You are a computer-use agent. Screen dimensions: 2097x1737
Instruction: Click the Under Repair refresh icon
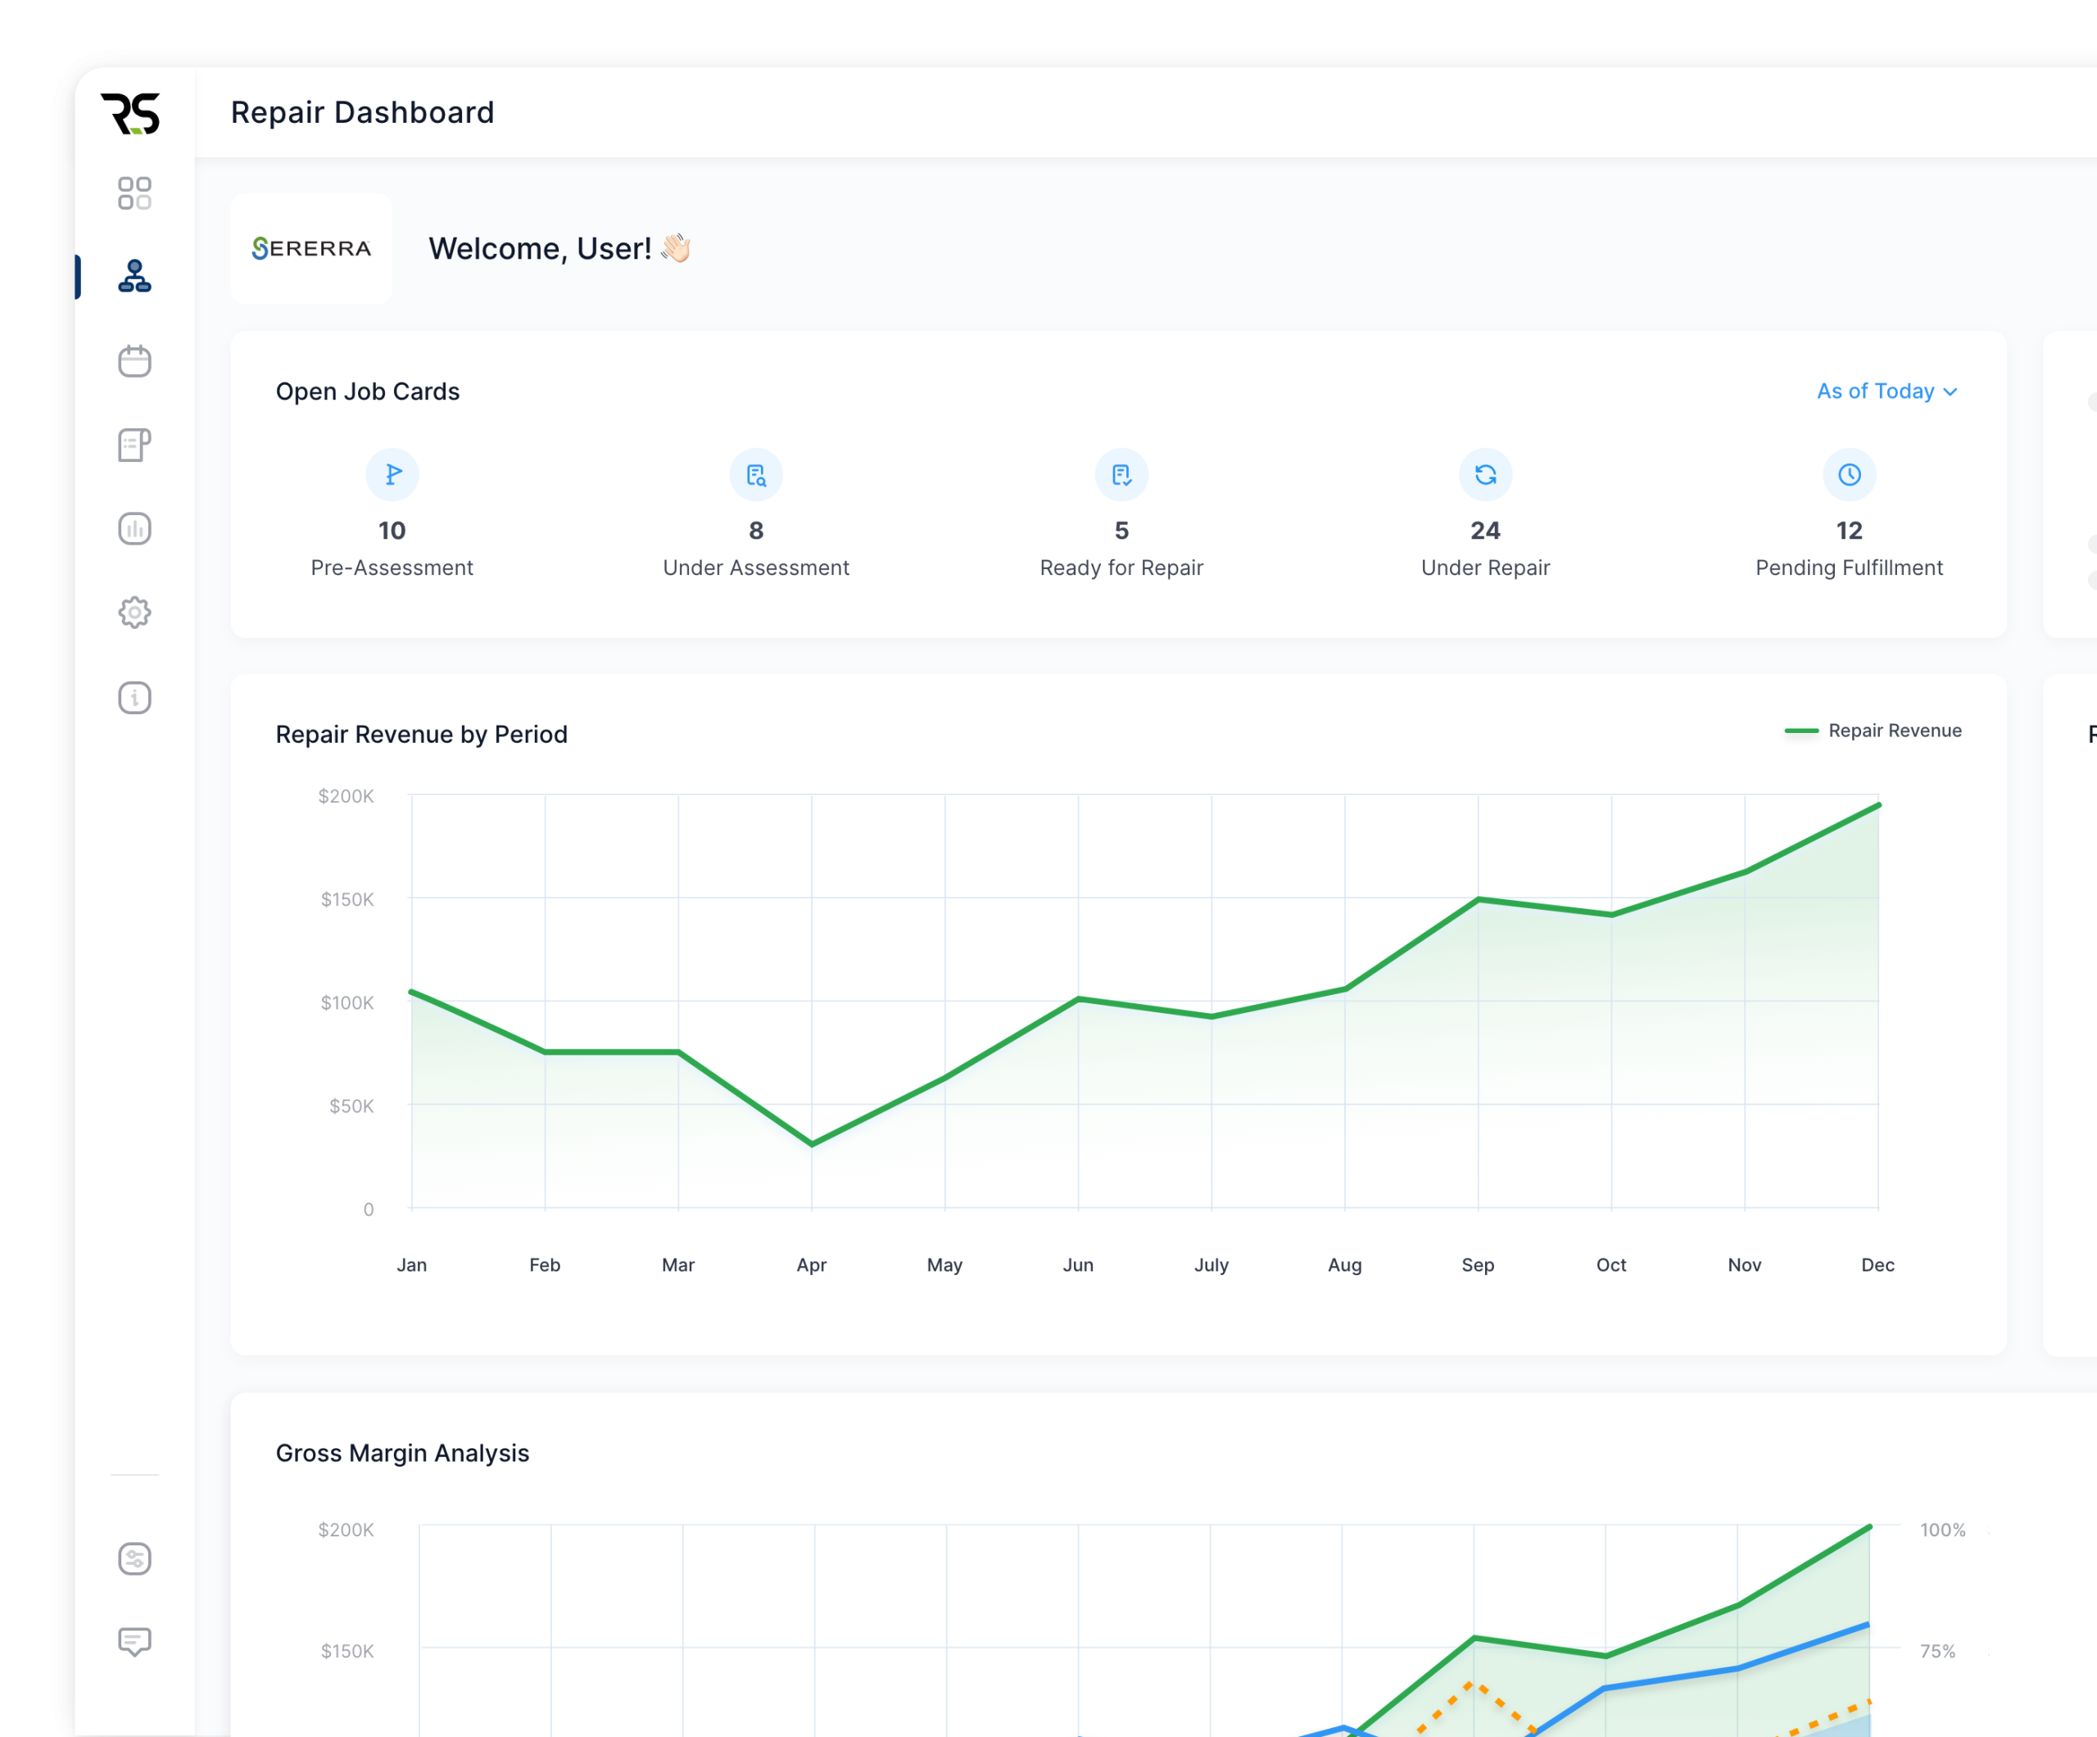tap(1485, 474)
